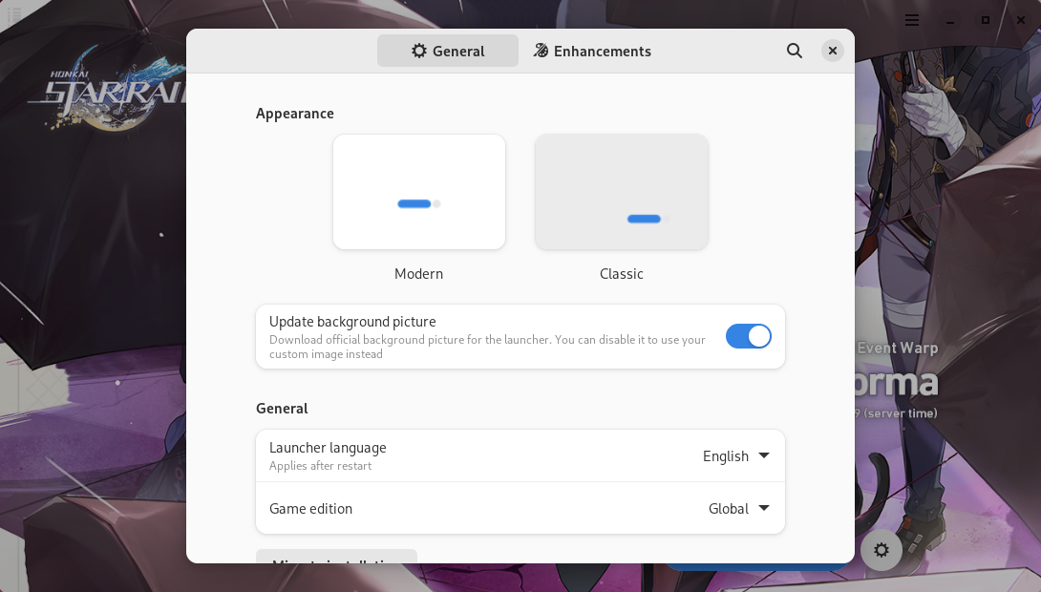This screenshot has width=1041, height=592.
Task: Maximize the launcher window
Action: point(986,21)
